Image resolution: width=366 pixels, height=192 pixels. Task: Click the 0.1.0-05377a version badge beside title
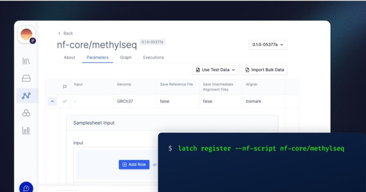click(152, 42)
